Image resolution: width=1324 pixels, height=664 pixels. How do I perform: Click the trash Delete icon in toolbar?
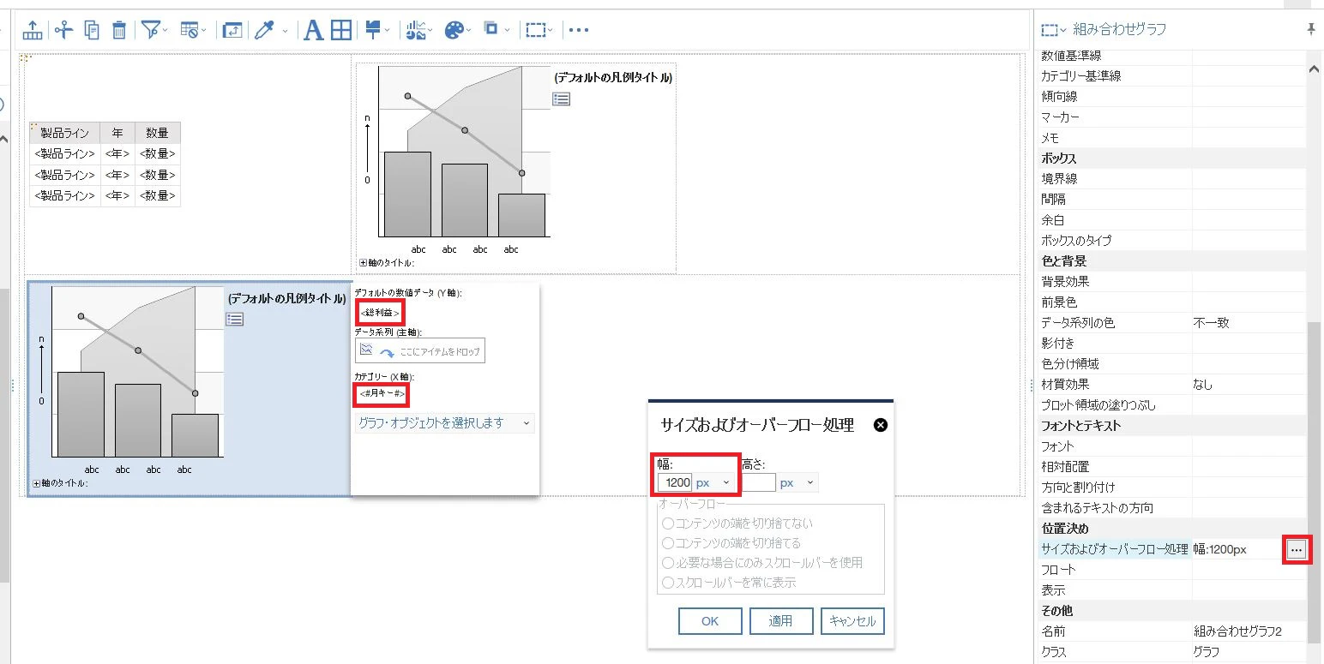coord(120,30)
